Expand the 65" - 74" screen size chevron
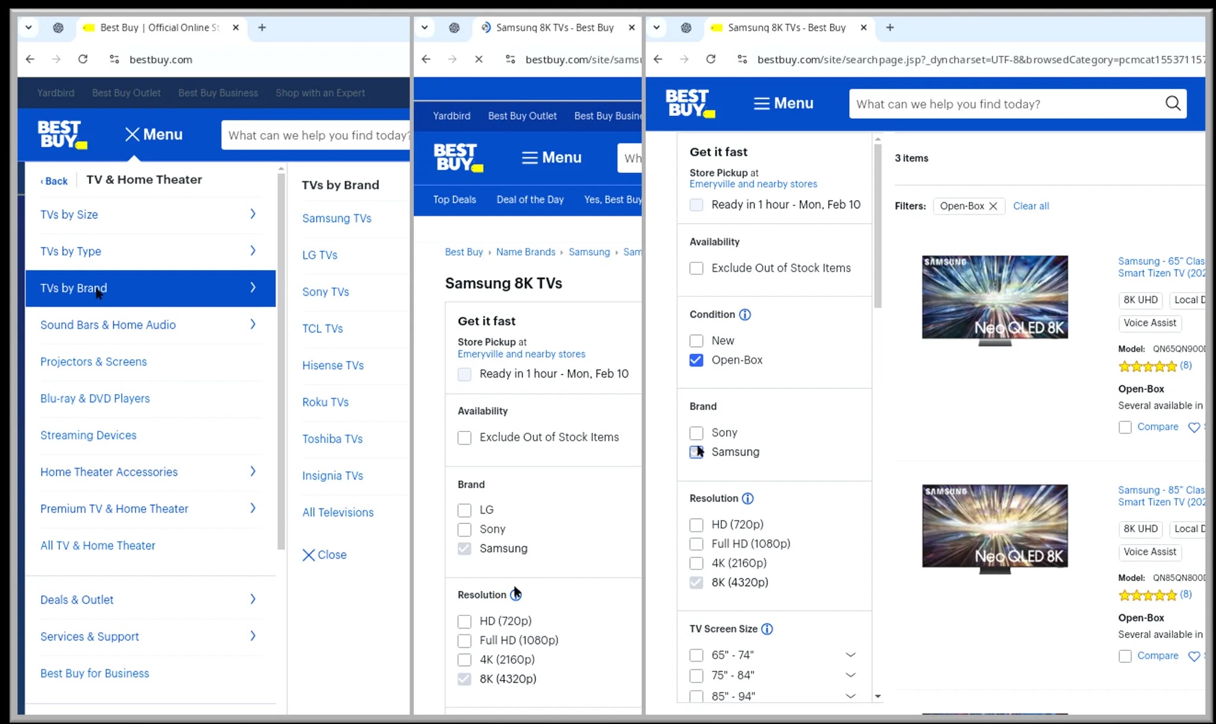Screen dimensions: 1216x724 850,655
